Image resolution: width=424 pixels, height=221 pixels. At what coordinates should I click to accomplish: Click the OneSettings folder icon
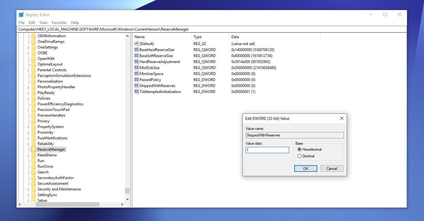pos(33,47)
